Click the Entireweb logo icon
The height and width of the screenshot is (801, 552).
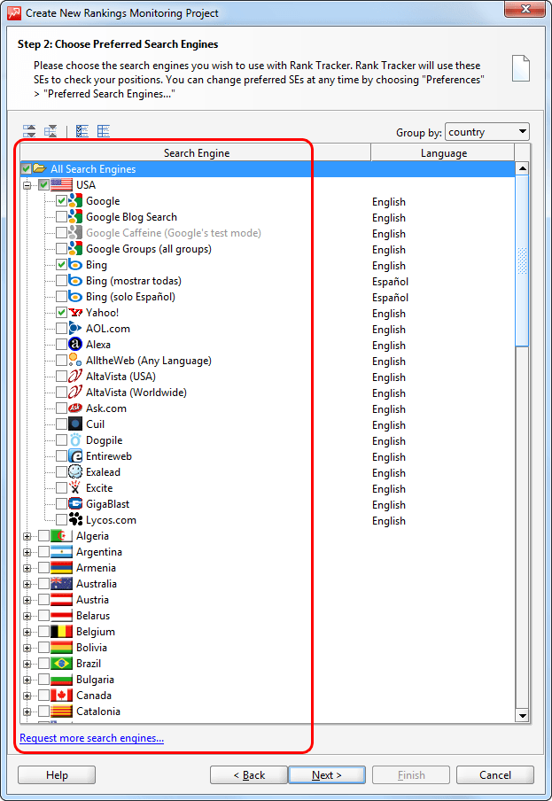[x=75, y=455]
